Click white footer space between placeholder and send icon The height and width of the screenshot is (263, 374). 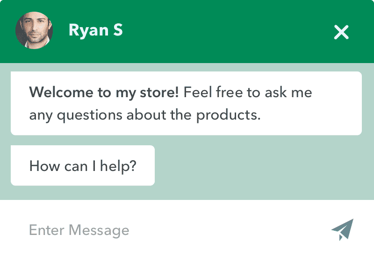[x=229, y=230]
